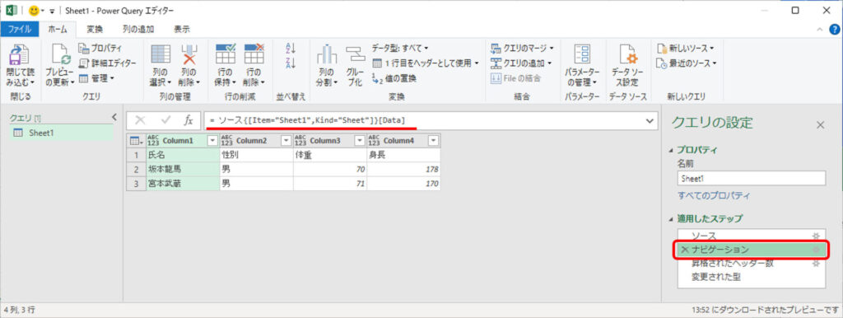
Task: Select the 体重 cell in row 1
Action: (330, 154)
